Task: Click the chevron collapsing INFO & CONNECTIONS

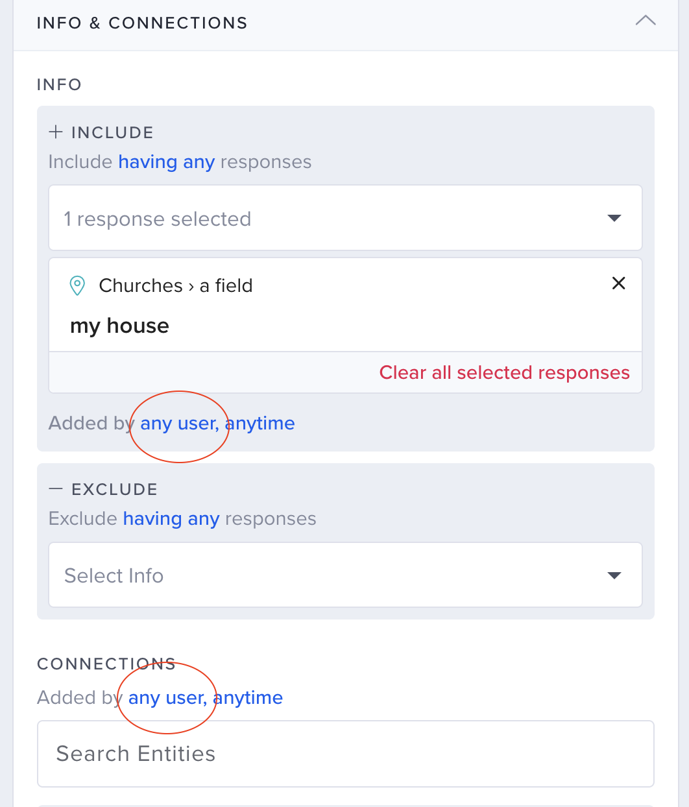Action: pyautogui.click(x=645, y=20)
